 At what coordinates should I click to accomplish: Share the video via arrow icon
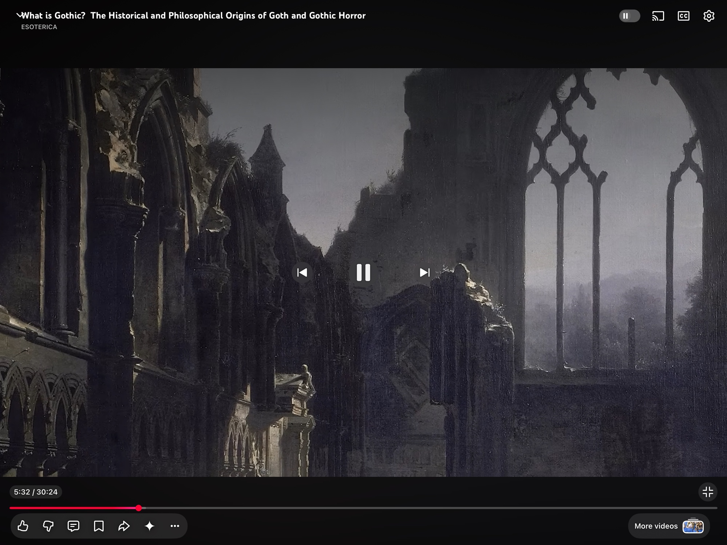(x=124, y=526)
